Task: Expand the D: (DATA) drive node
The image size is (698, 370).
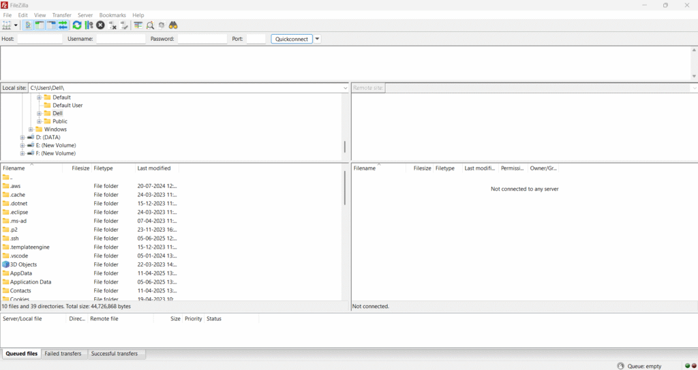Action: pyautogui.click(x=22, y=138)
